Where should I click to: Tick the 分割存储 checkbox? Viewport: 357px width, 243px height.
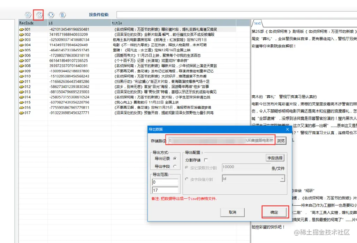(206, 160)
